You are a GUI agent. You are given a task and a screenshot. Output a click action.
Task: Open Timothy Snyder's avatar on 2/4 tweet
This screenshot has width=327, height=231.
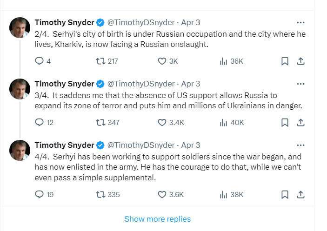coord(20,27)
